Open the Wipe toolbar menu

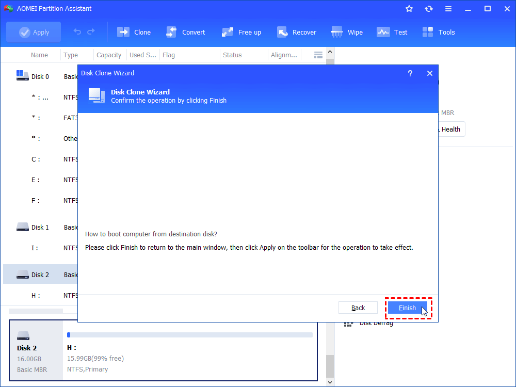(x=347, y=32)
